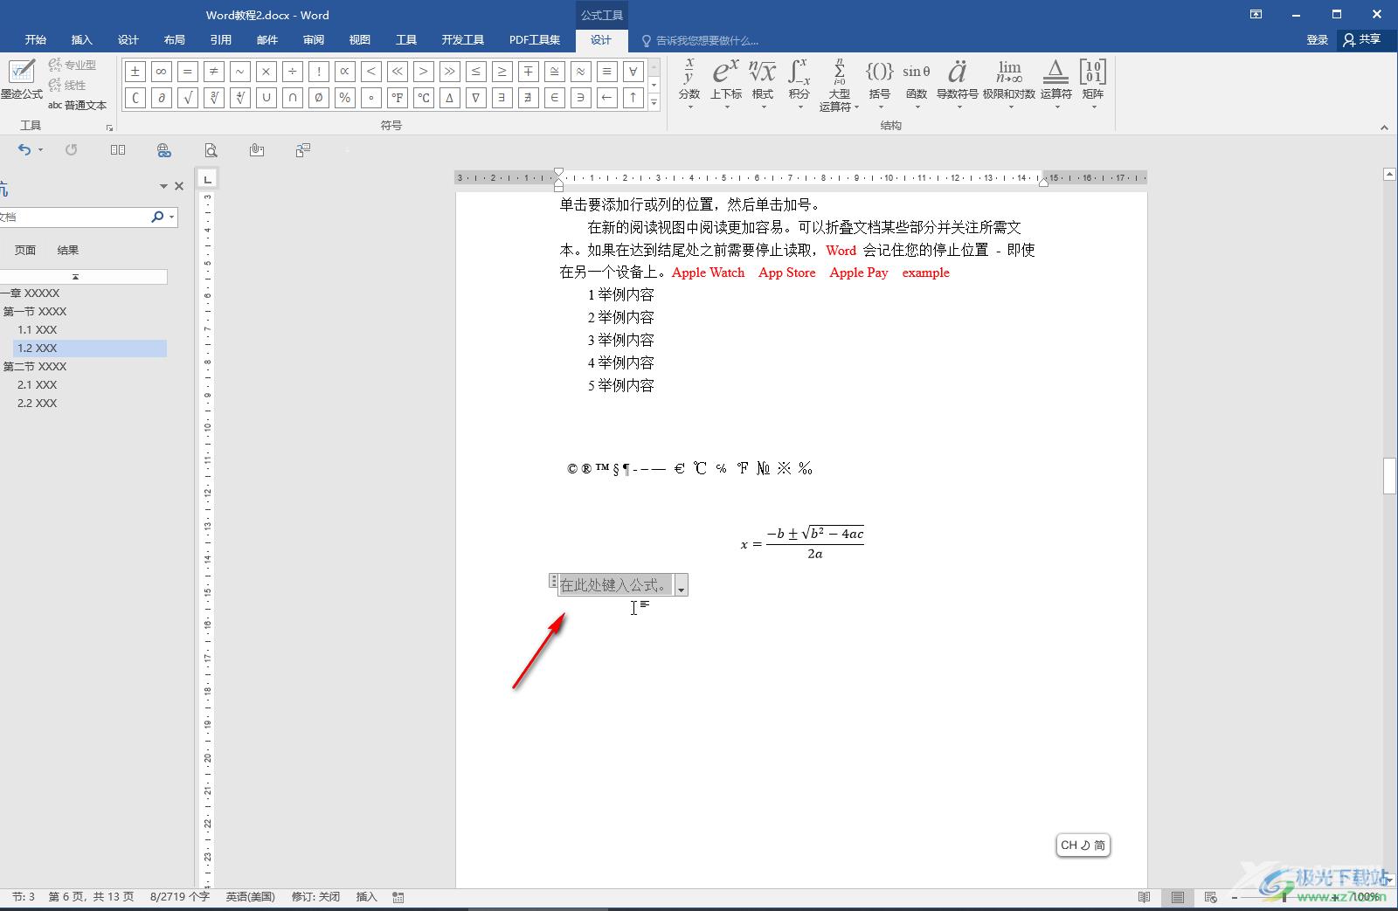Switch navigation pane to 结果 (Results)
1398x911 pixels.
click(x=68, y=250)
